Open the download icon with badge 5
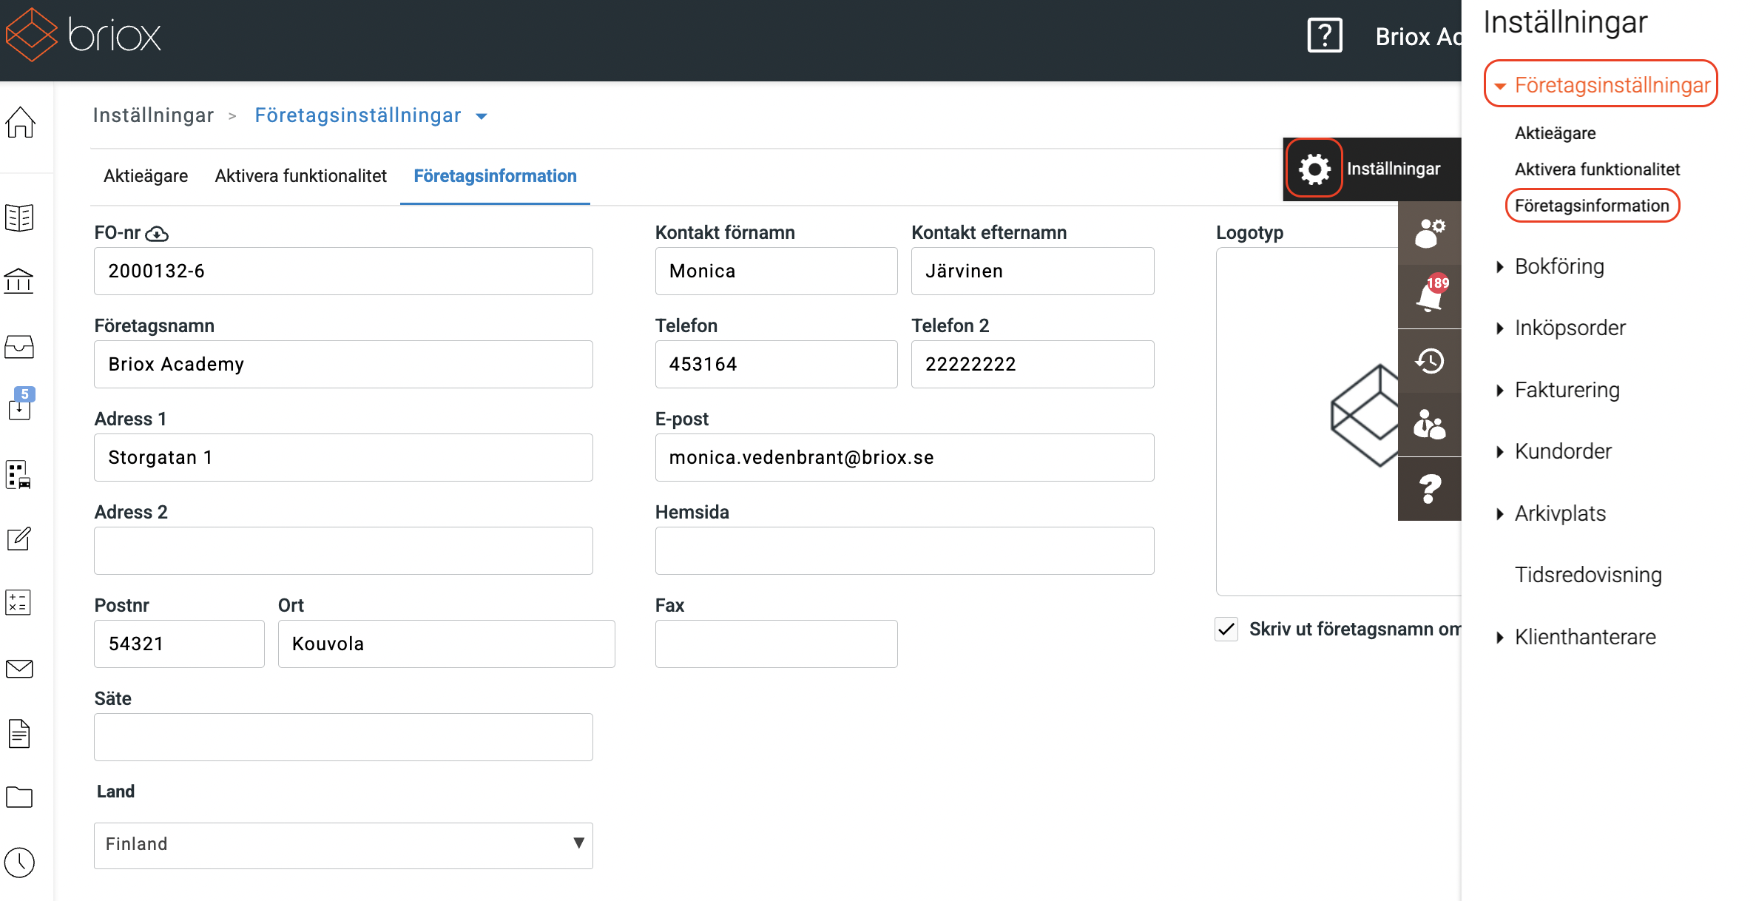This screenshot has height=901, width=1756. [20, 405]
